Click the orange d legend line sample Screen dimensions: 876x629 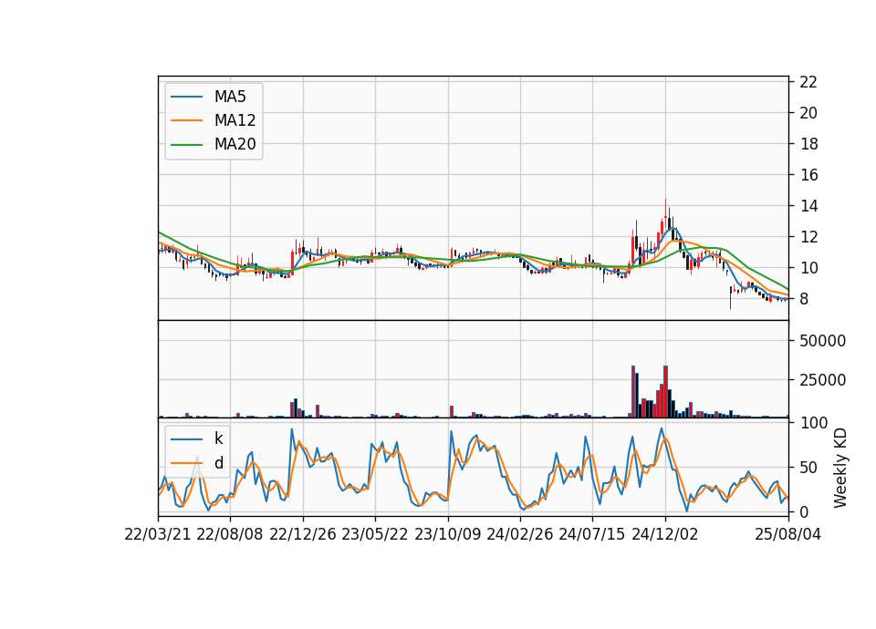[186, 463]
